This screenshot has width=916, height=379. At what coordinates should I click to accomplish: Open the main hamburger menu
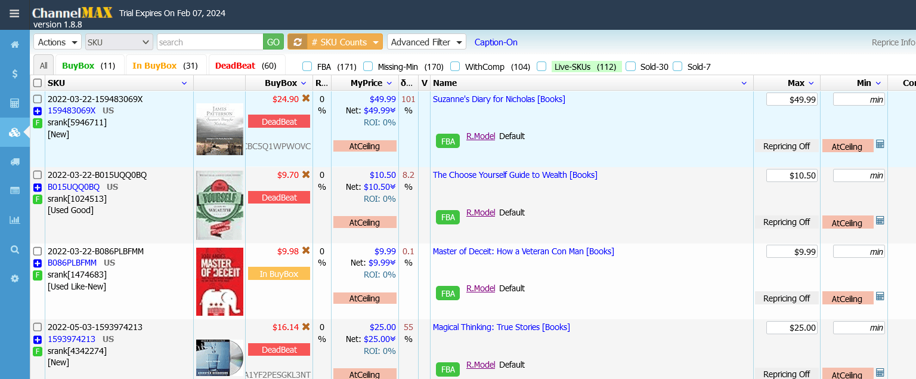coord(14,14)
